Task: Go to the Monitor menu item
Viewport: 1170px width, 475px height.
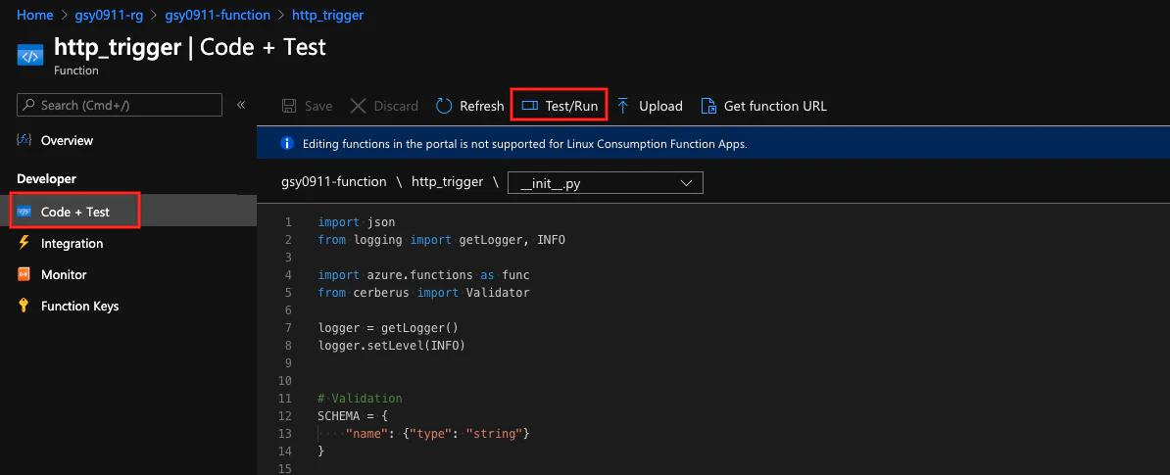Action: coord(64,274)
